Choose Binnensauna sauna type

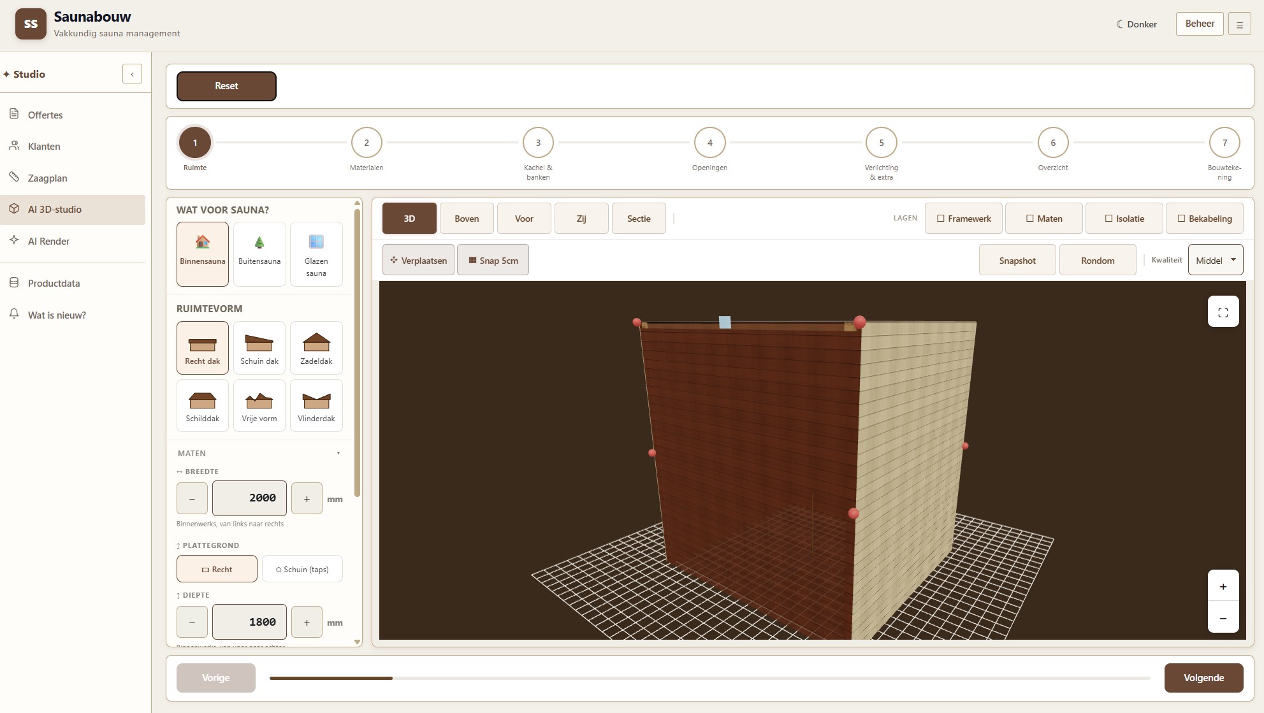[203, 254]
